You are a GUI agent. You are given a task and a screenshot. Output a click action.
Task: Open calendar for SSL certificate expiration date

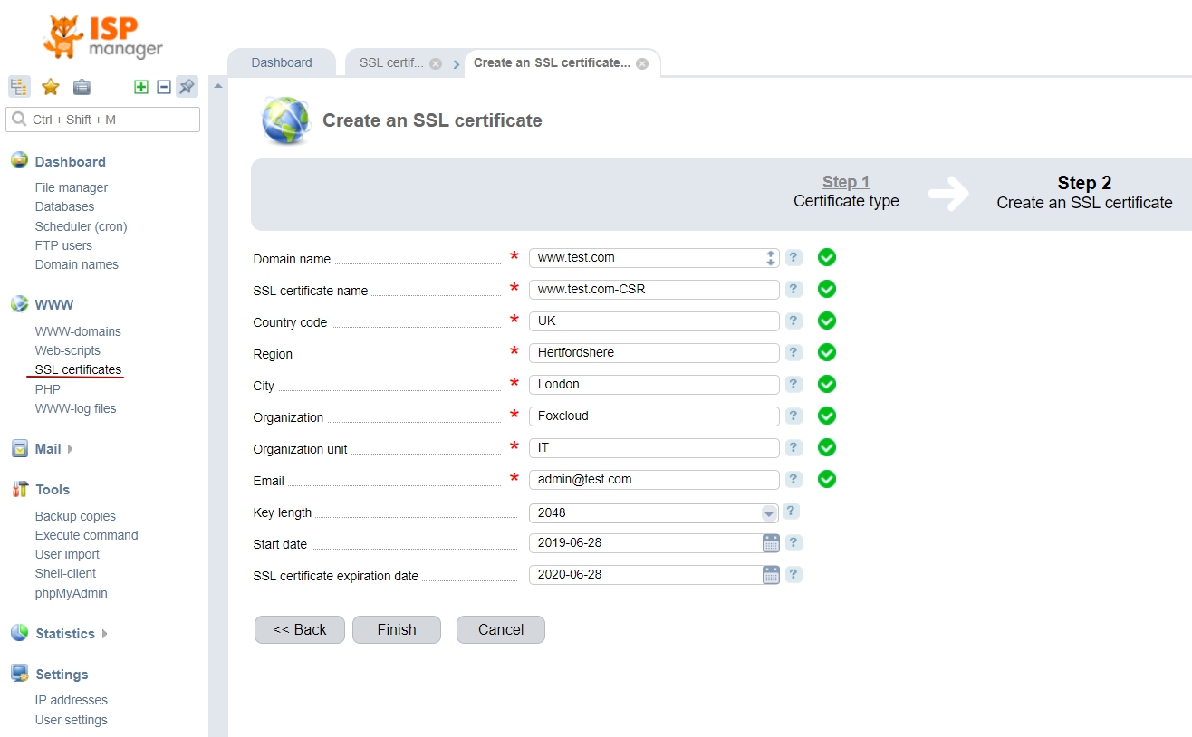point(771,575)
